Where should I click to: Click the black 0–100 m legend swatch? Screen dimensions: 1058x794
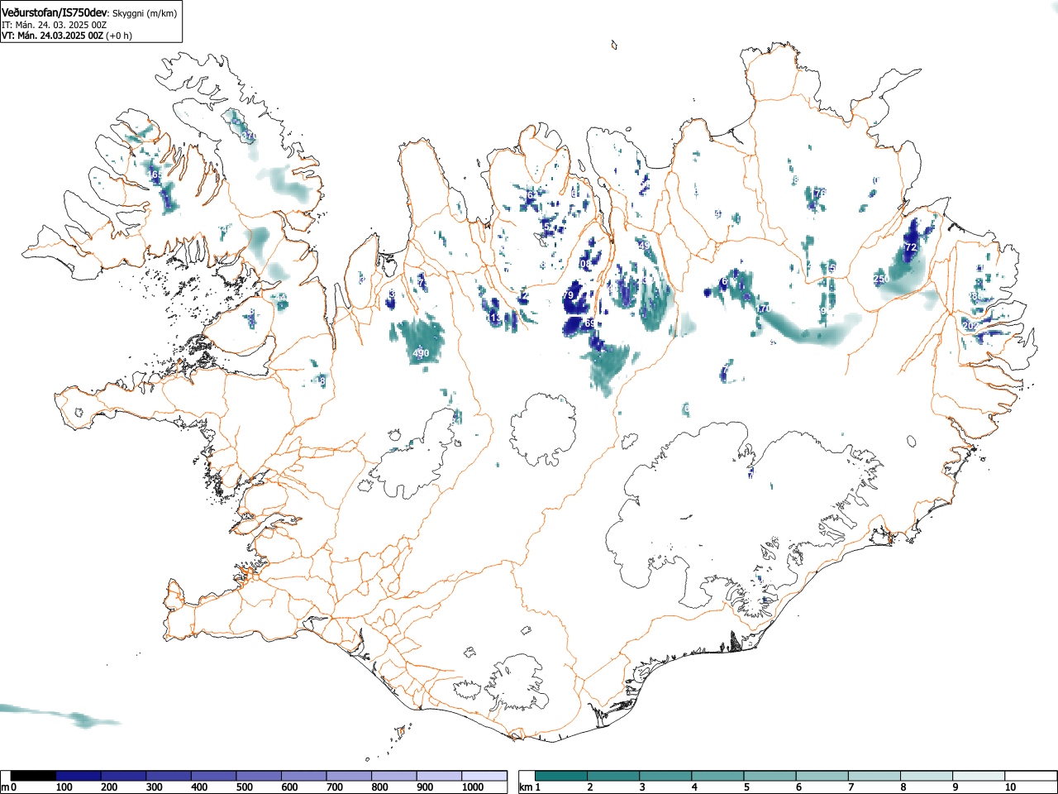point(33,776)
